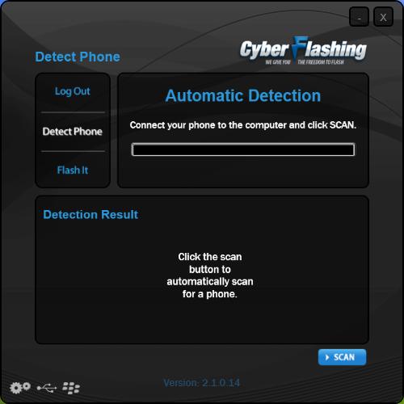Screen dimensions: 404x404
Task: Click the CyberFlashing logo
Action: point(303,51)
